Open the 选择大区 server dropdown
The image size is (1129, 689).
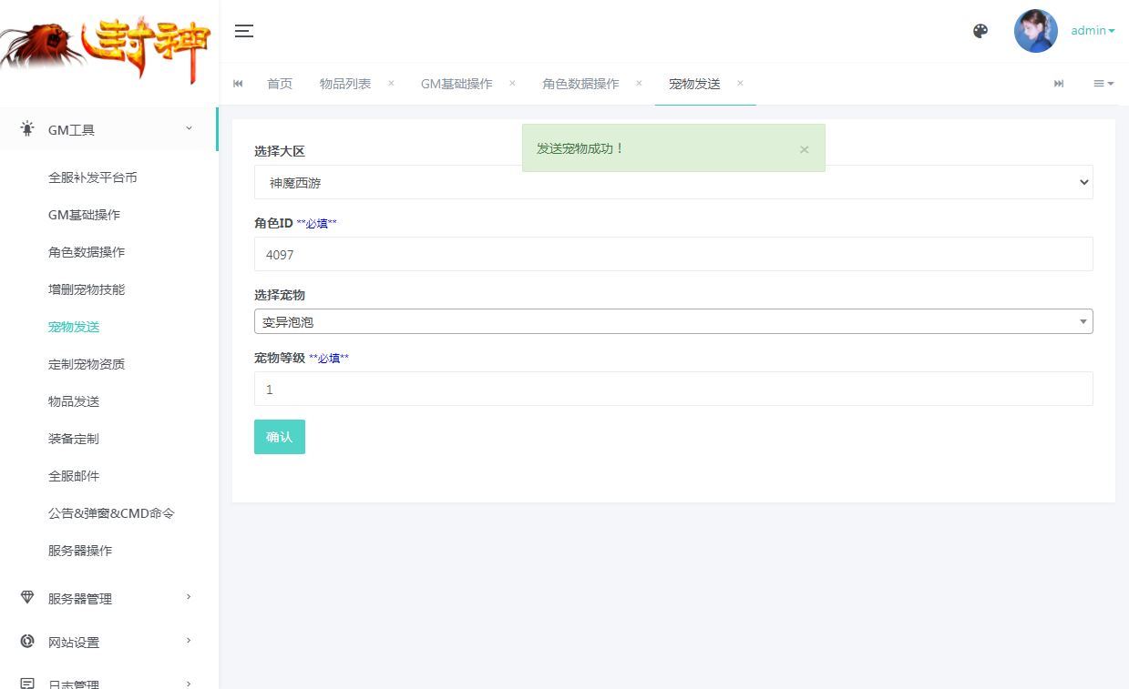tap(672, 182)
